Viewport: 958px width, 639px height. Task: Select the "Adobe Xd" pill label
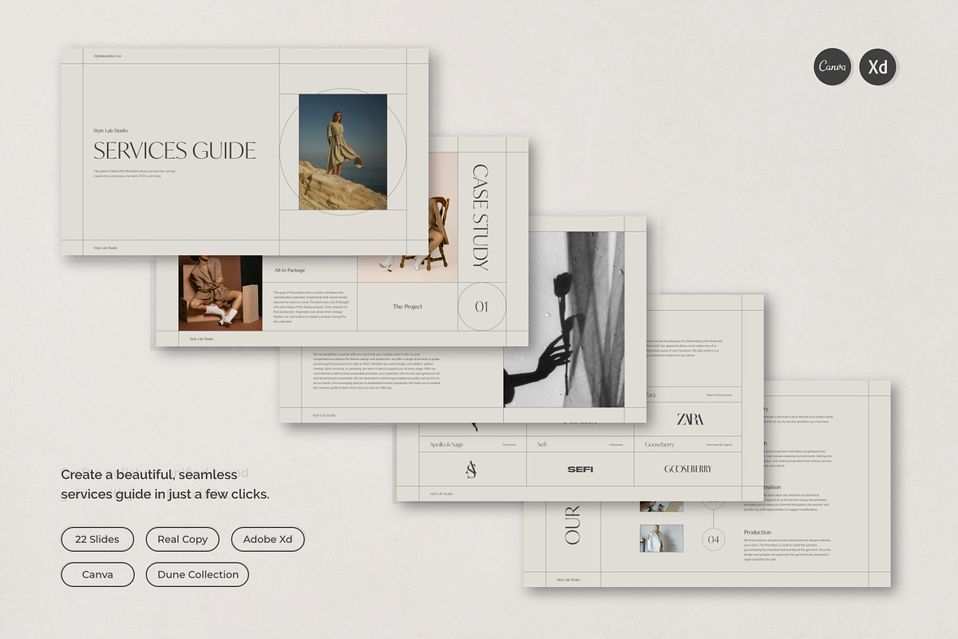point(267,539)
